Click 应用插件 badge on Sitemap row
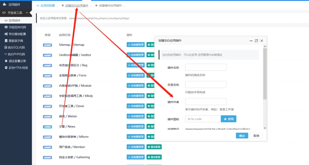Image resolution: width=309 pixels, height=165 pixels. coord(48,45)
